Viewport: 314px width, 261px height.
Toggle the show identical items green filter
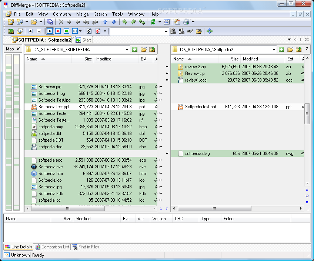pyautogui.click(x=66, y=31)
